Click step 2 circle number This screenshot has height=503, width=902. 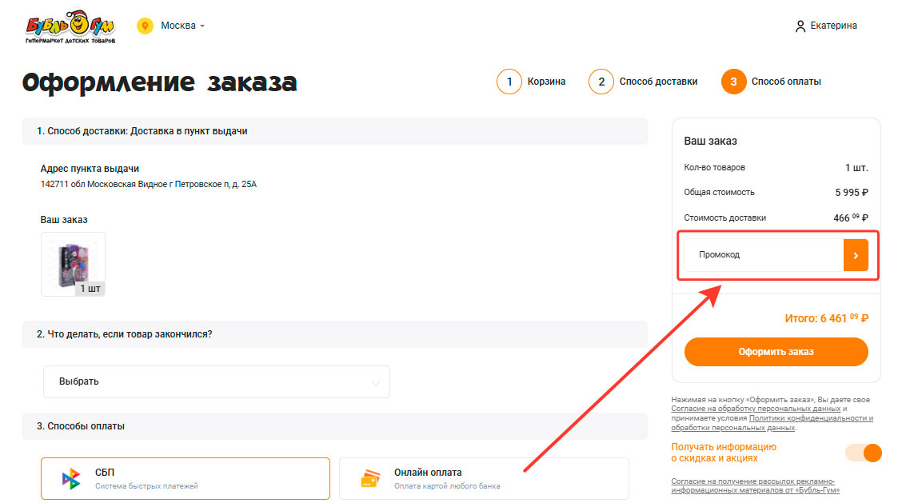[x=601, y=82]
